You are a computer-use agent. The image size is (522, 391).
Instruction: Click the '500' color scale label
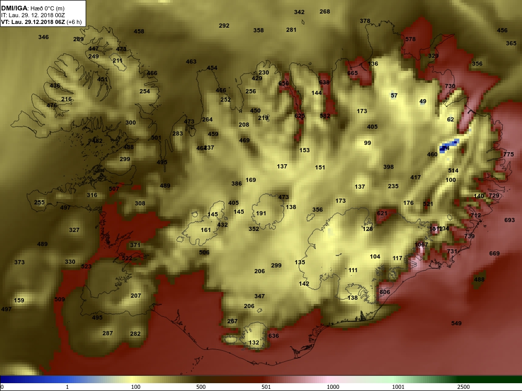(x=201, y=387)
